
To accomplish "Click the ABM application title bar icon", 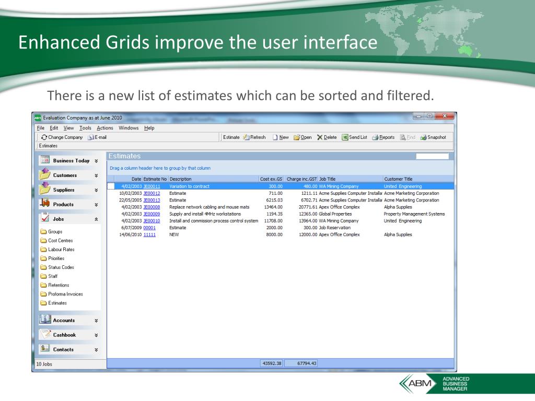I will coord(38,117).
